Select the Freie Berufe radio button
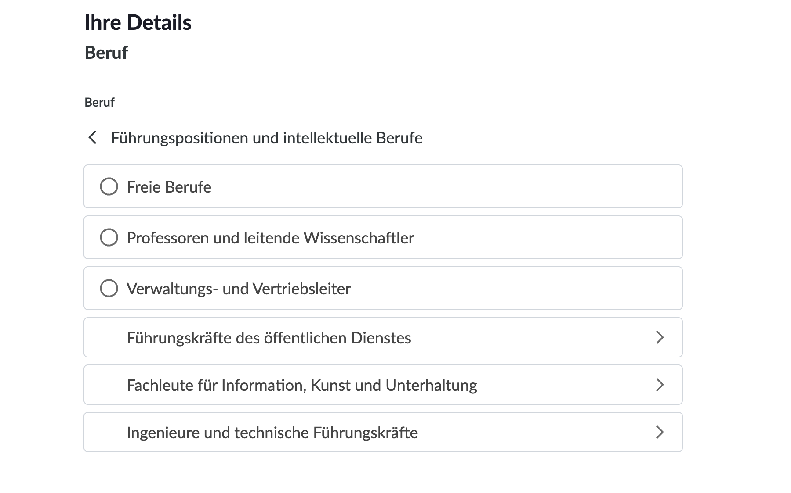 [109, 187]
